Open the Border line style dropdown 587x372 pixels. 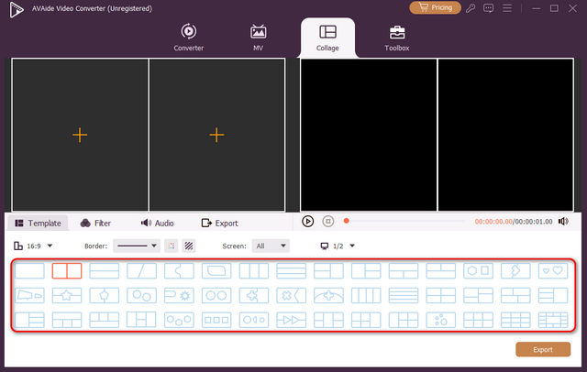[137, 246]
